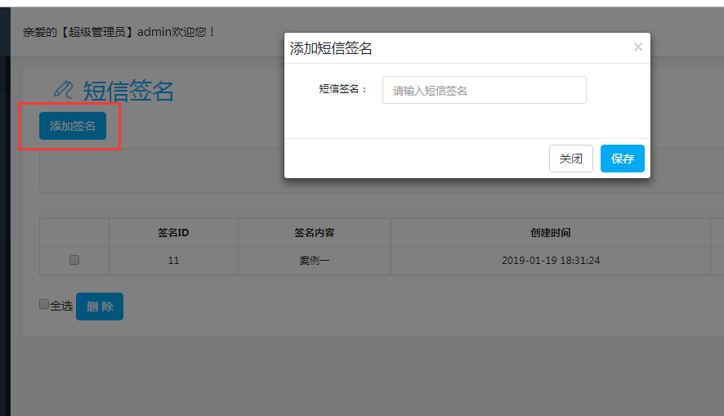
Task: Click the 全选 label text
Action: click(61, 306)
